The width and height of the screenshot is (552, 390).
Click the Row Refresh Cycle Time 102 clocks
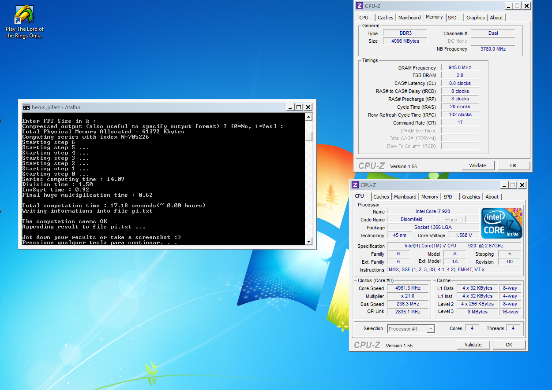[x=460, y=114]
